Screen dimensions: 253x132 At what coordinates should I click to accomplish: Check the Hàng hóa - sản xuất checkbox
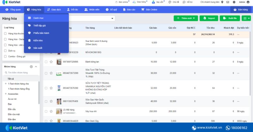coord(5,45)
